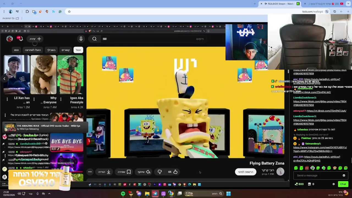Select the הועלו לאחרונה filter chip
This screenshot has height=198, width=352.
coord(33,50)
